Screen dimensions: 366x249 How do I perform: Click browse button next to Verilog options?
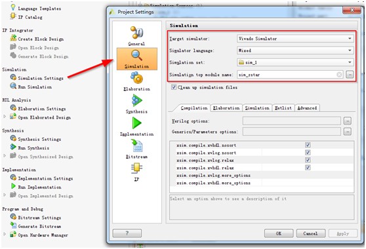click(348, 121)
